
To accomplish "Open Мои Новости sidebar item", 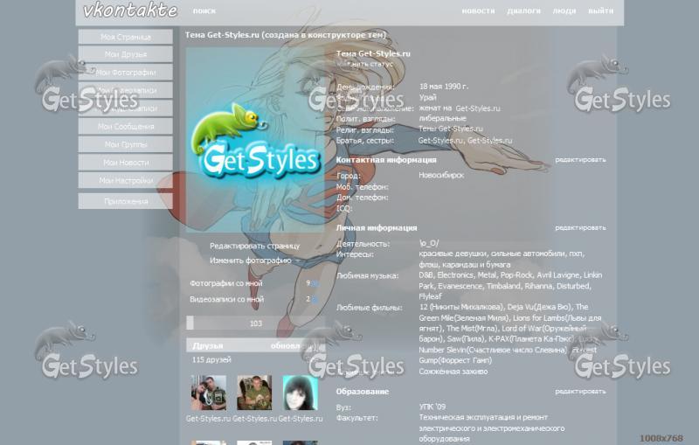I will point(125,163).
